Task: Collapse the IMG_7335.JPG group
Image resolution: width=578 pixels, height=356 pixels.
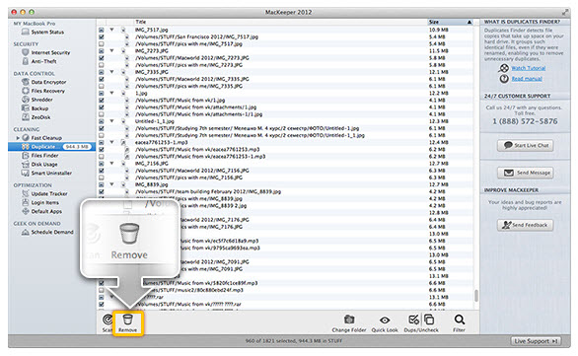Action: click(111, 72)
